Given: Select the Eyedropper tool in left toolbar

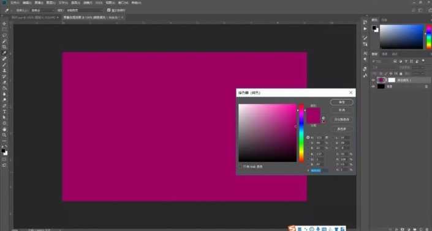Looking at the screenshot, I should 4,53.
